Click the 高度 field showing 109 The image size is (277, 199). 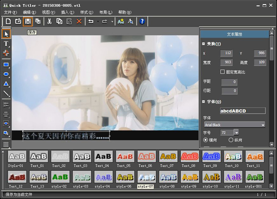260,62
